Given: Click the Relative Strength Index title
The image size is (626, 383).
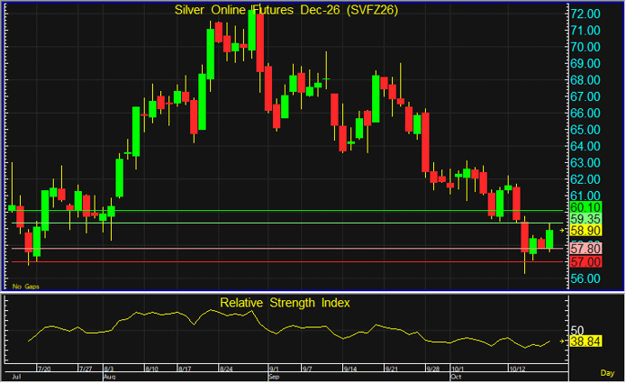Looking at the screenshot, I should 285,303.
